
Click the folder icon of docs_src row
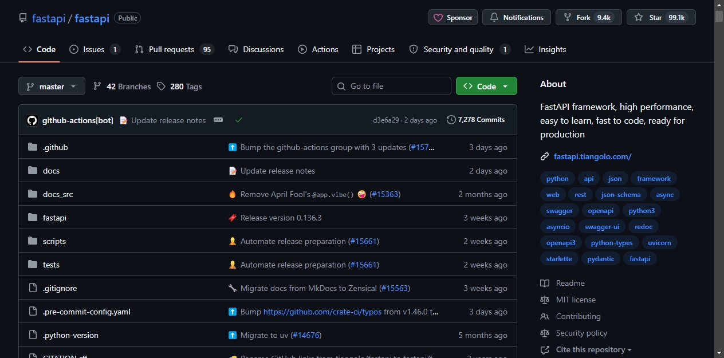[x=33, y=194]
